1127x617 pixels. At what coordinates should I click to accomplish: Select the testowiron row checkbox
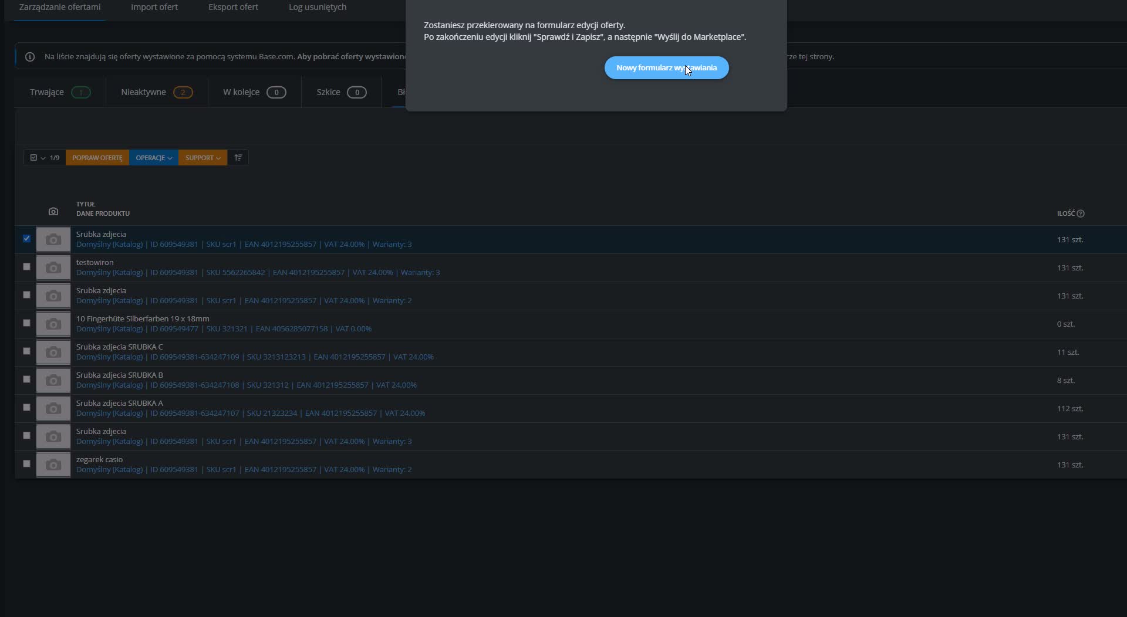click(26, 266)
